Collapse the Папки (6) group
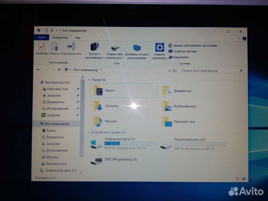This screenshot has height=201, width=268. [x=89, y=80]
